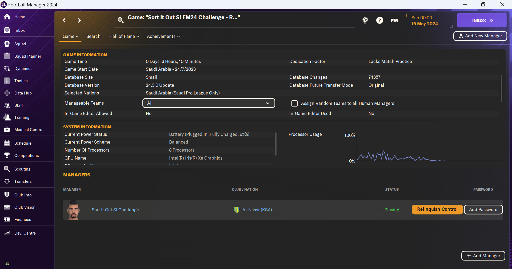Click the Al-Nassr club badge
Viewport: 512px width, 269px height.
pos(237,210)
